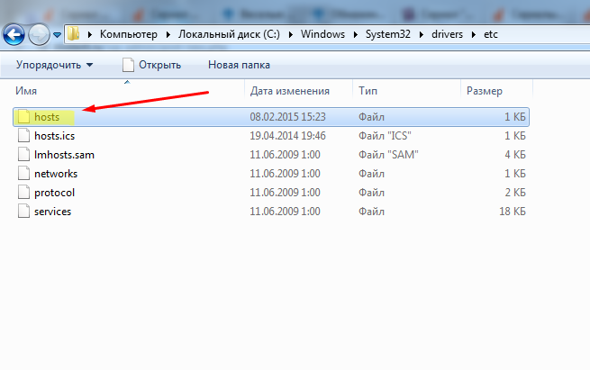Sort by the Дата изменения column header
Viewport: 590px width, 370px height.
coord(289,91)
